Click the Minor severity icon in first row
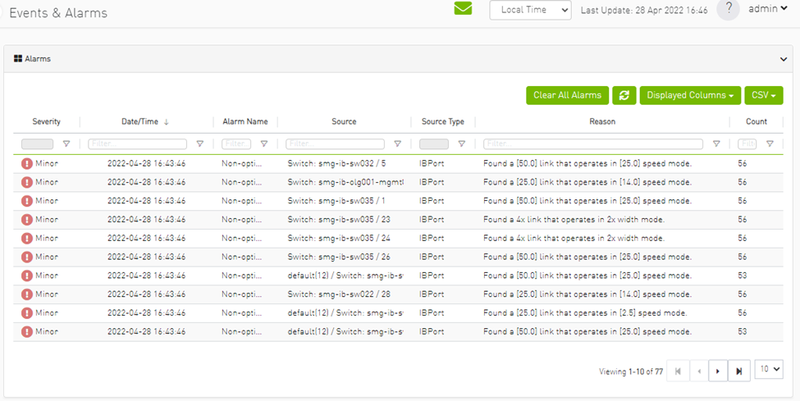The height and width of the screenshot is (401, 800). pyautogui.click(x=27, y=163)
